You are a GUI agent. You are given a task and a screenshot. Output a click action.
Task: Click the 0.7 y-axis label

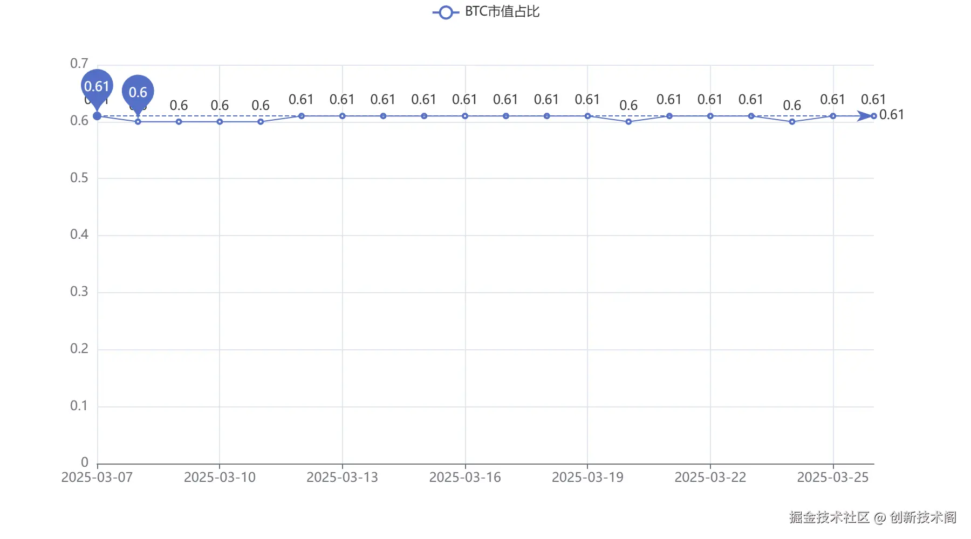coord(79,64)
